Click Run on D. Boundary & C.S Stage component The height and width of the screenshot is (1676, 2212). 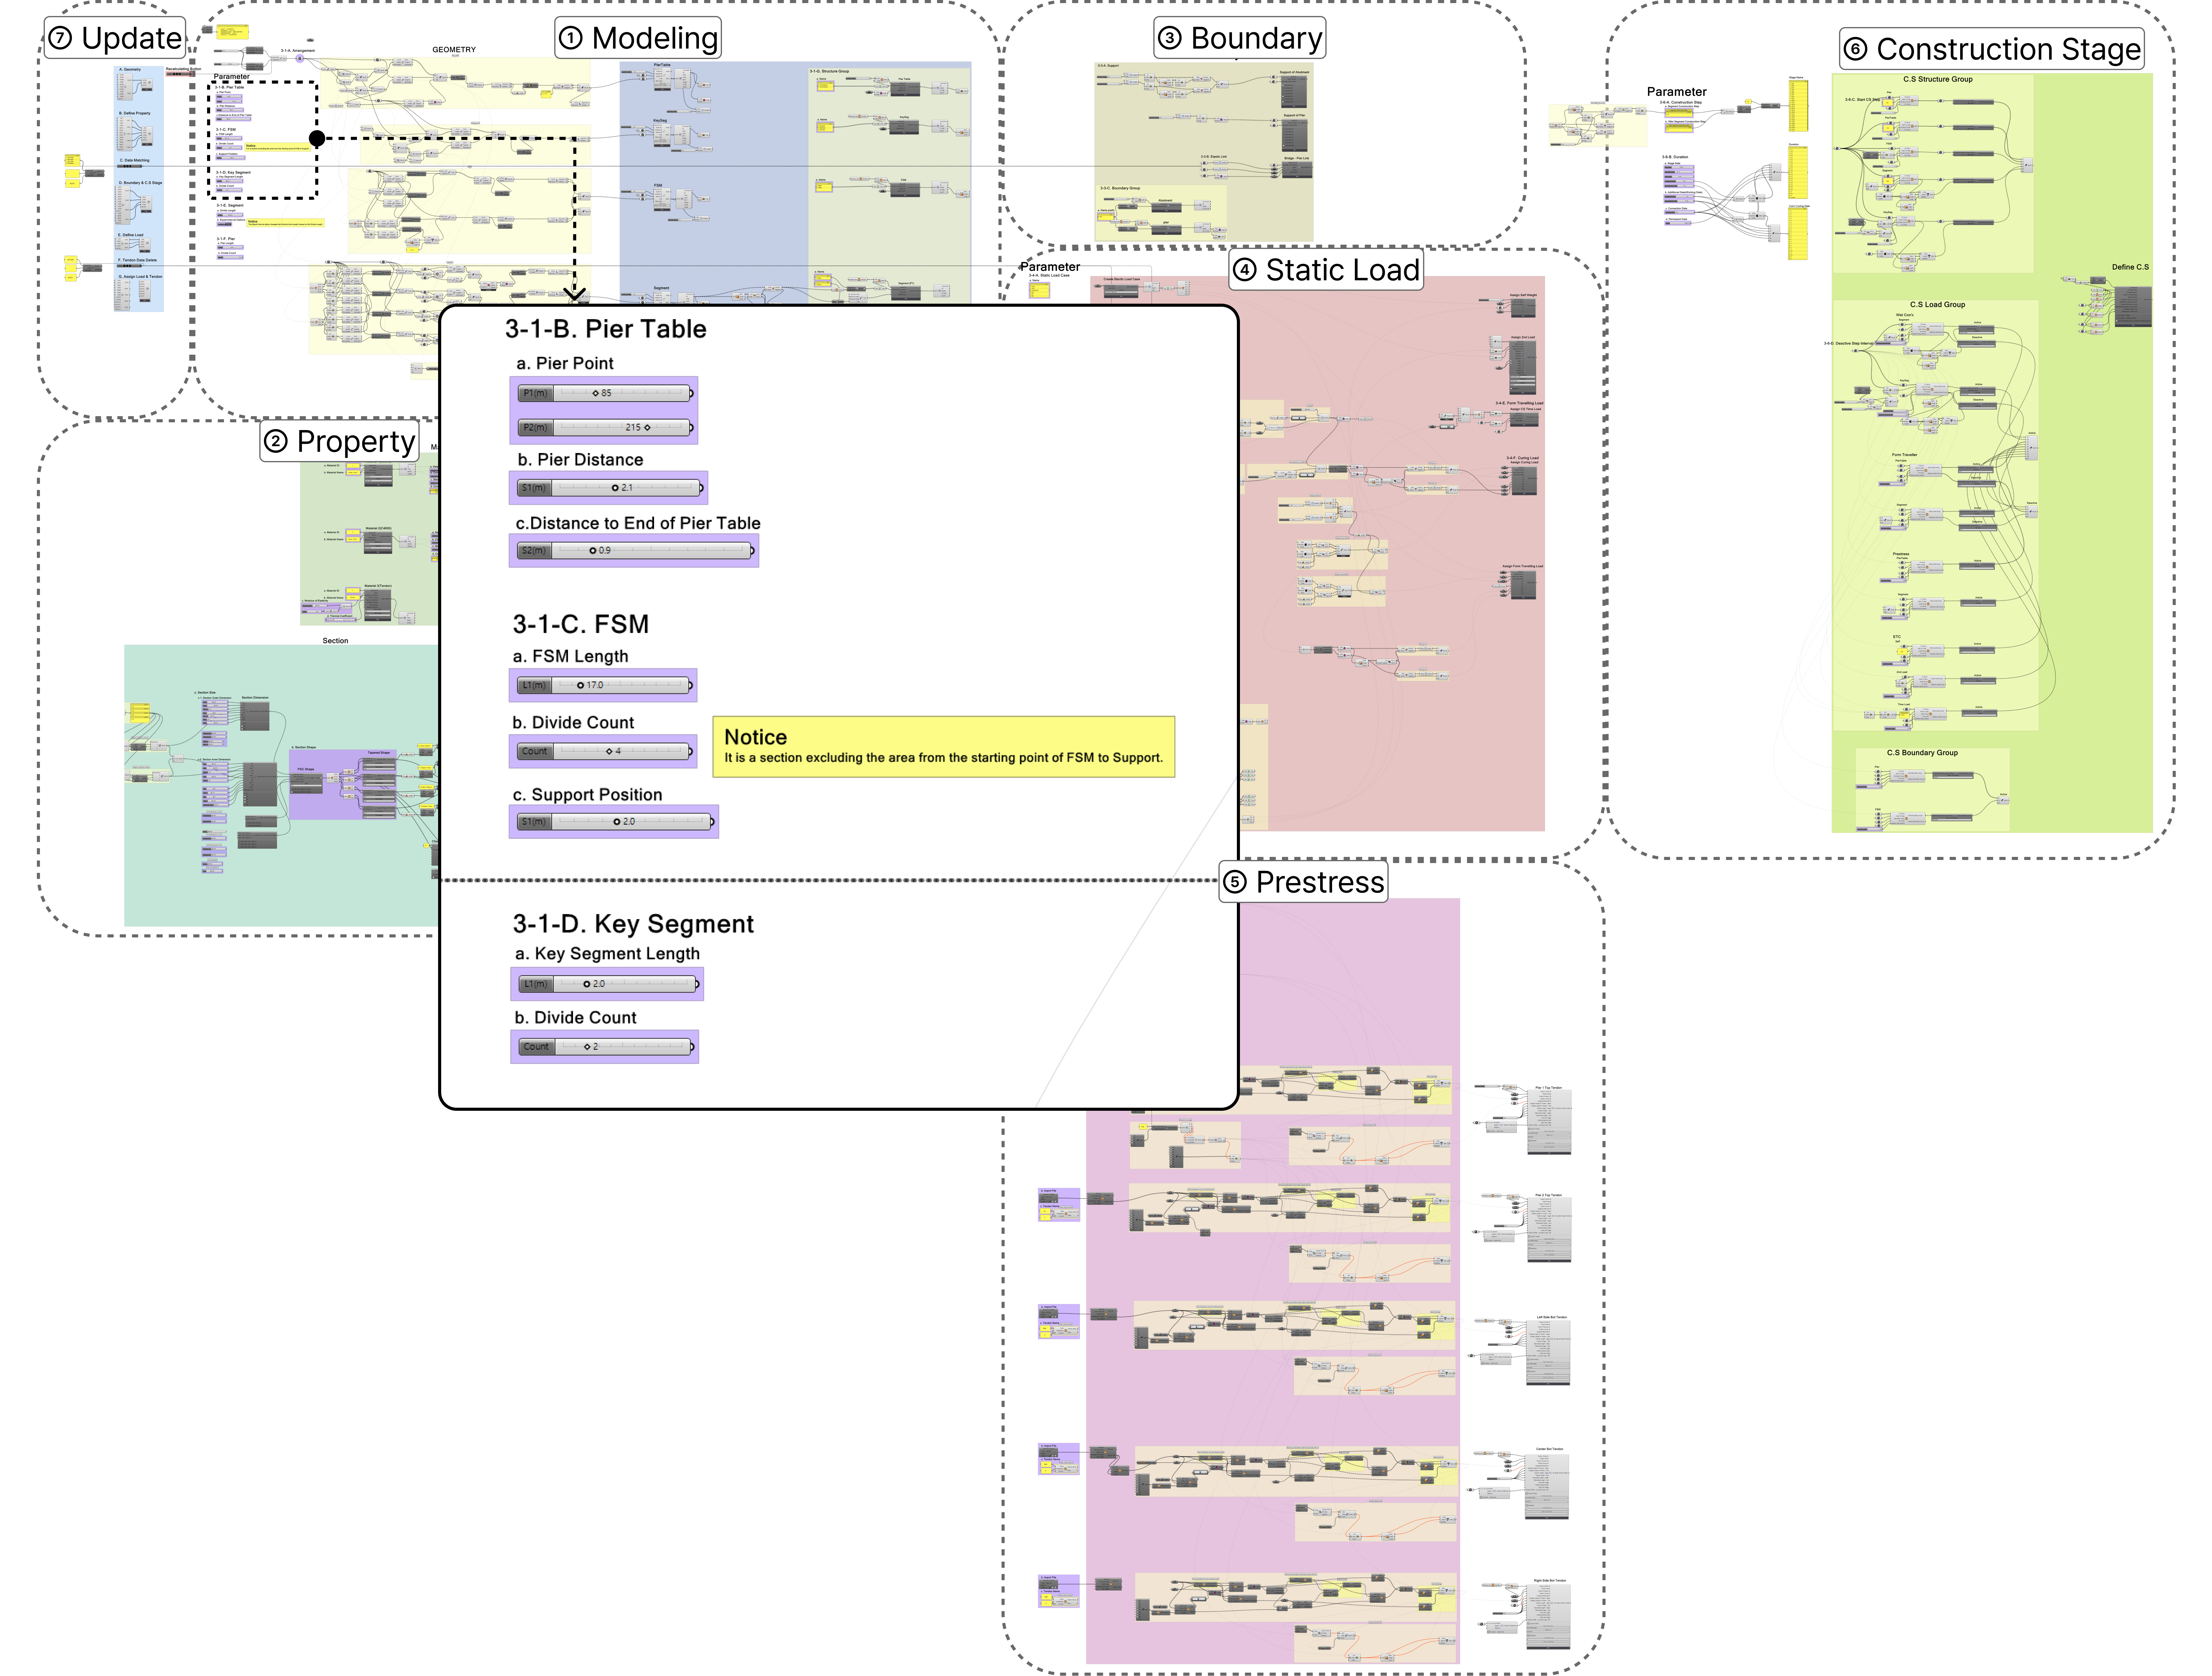pyautogui.click(x=146, y=211)
